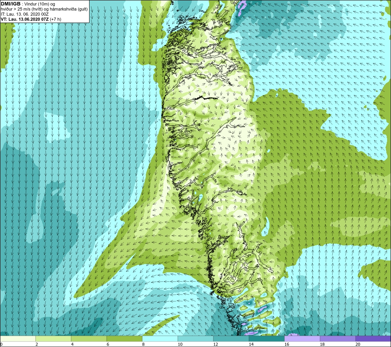Click the dark teal 14–16 m/s legend swatch
Screen dimensions: 391x347
click(x=267, y=338)
